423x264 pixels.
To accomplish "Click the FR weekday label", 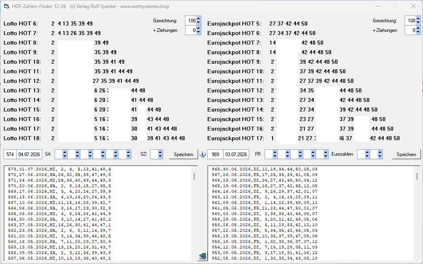I will 258,154.
